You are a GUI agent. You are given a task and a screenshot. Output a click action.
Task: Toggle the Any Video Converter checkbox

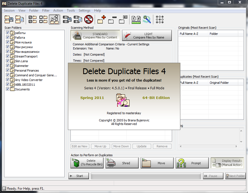[7, 79]
